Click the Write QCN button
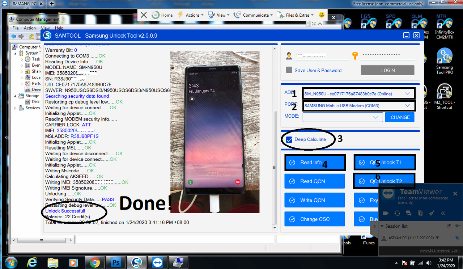463x269 pixels. click(315, 200)
